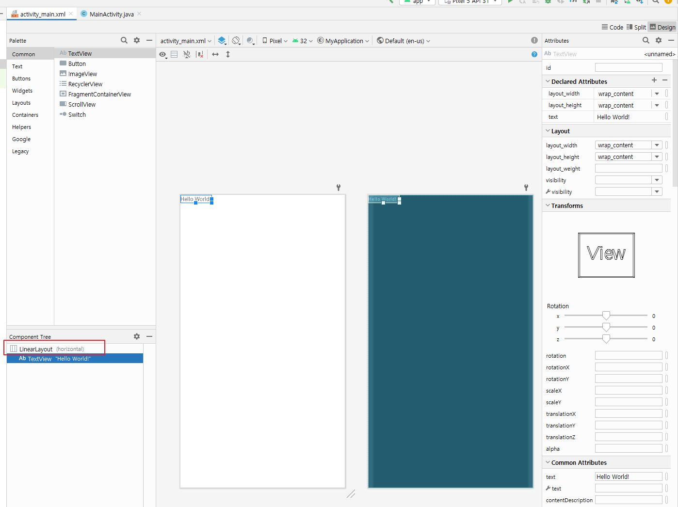This screenshot has width=678, height=507.
Task: Open Palette settings gear
Action: (137, 40)
